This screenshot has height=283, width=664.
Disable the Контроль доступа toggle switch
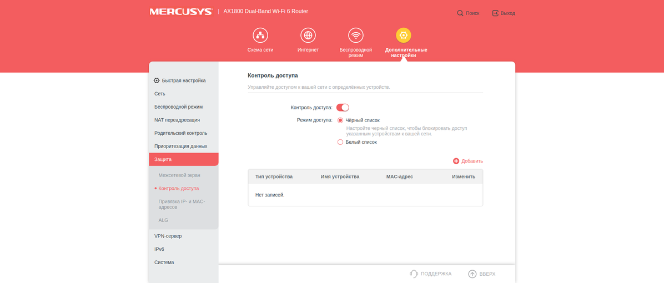click(x=343, y=108)
